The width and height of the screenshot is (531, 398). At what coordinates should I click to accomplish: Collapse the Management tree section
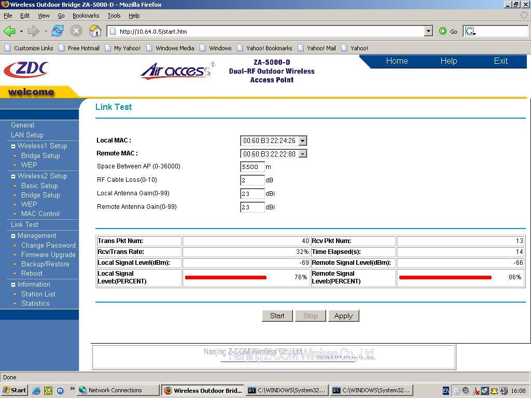pos(13,236)
